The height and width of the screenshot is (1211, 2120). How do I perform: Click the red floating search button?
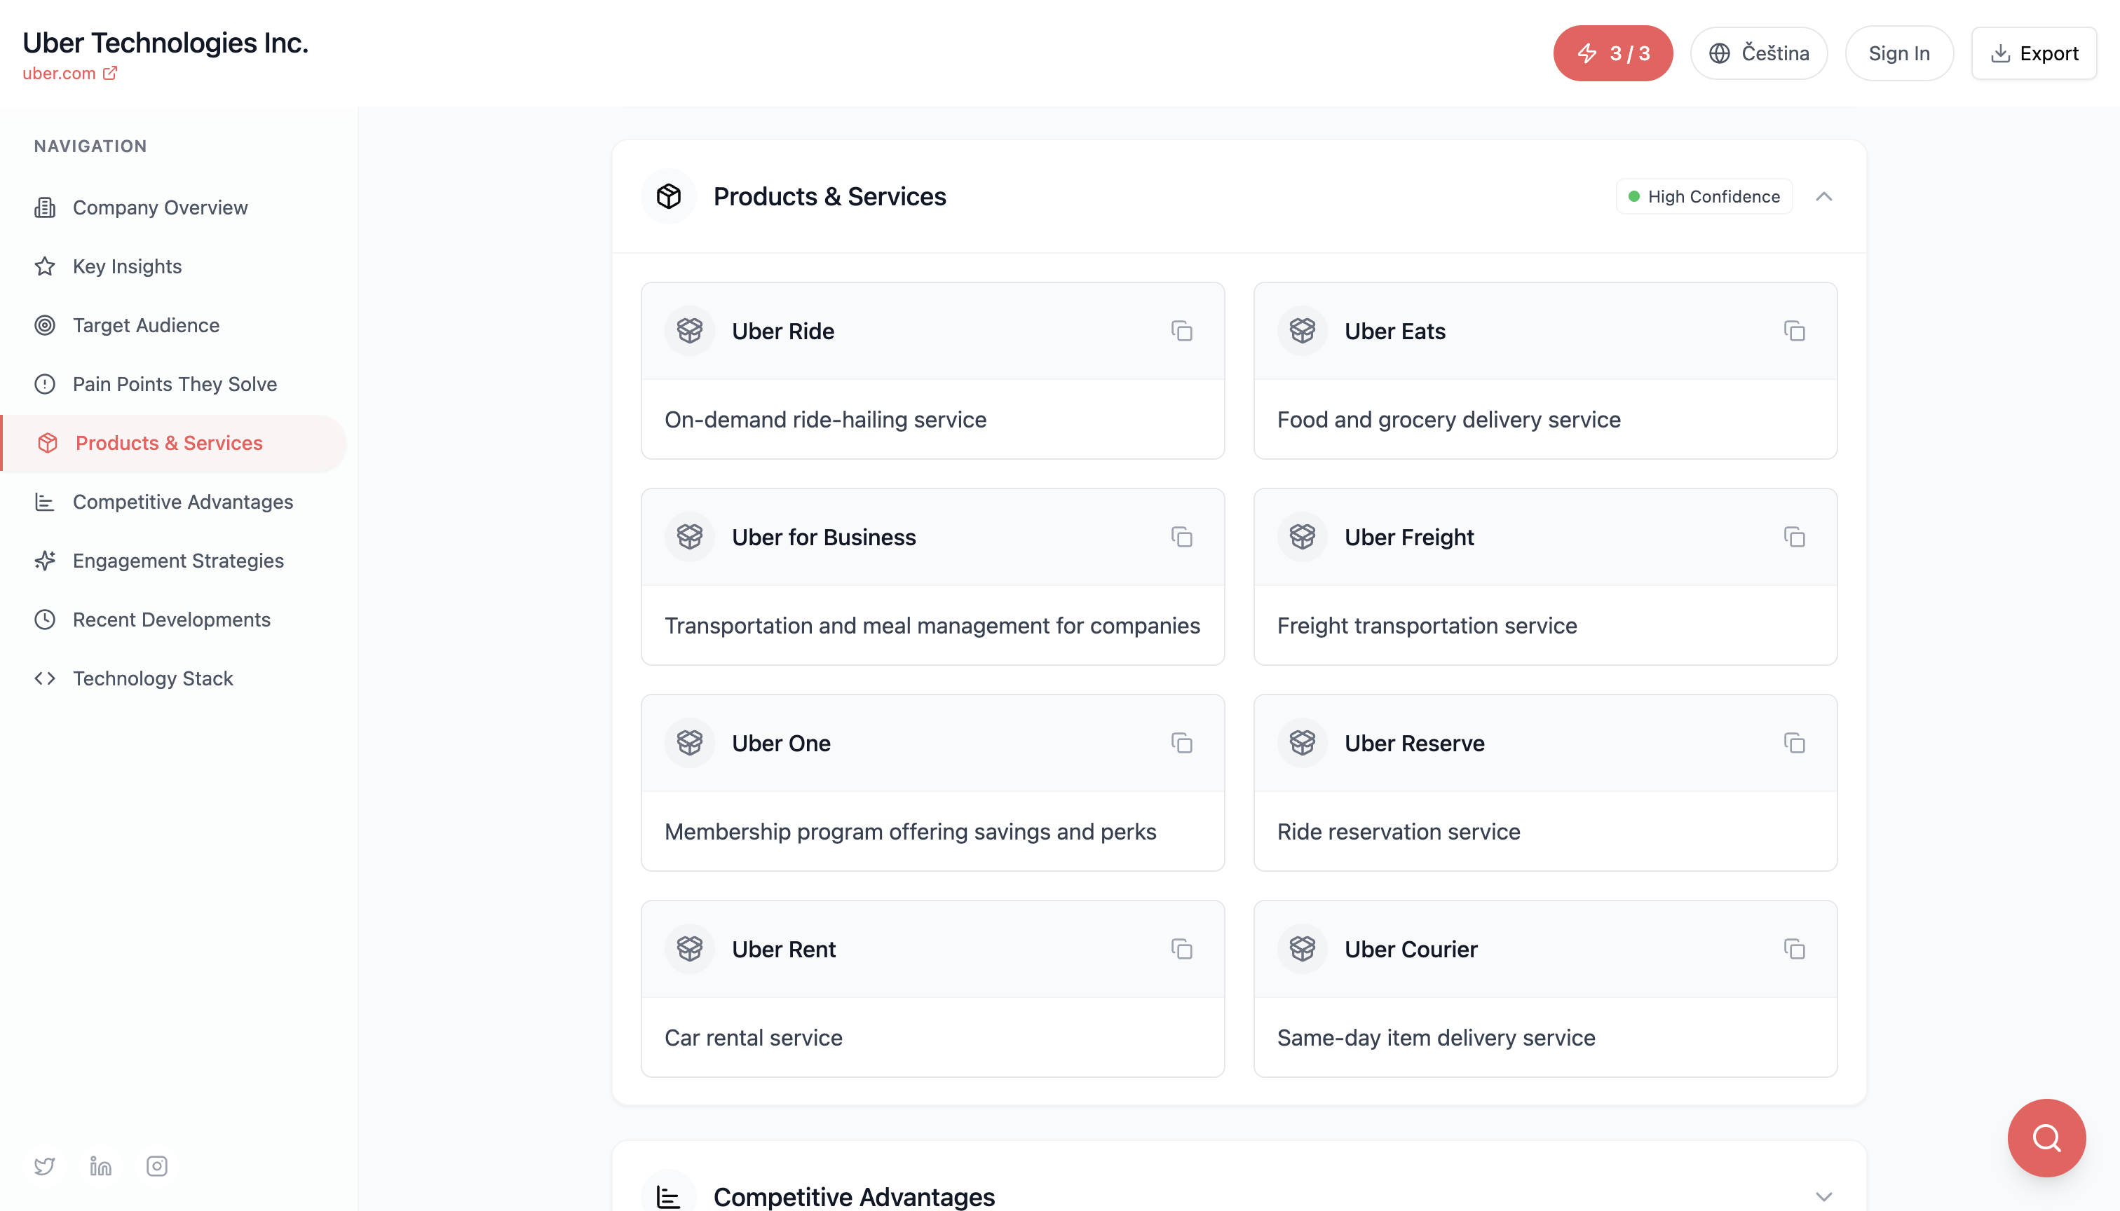2046,1137
